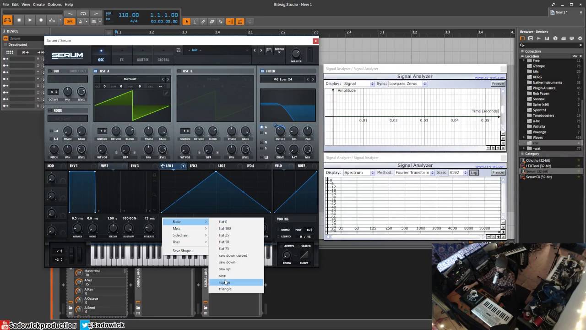Open the Display Signal dropdown in analyzer
Screen dimensions: 586x330
(x=359, y=84)
